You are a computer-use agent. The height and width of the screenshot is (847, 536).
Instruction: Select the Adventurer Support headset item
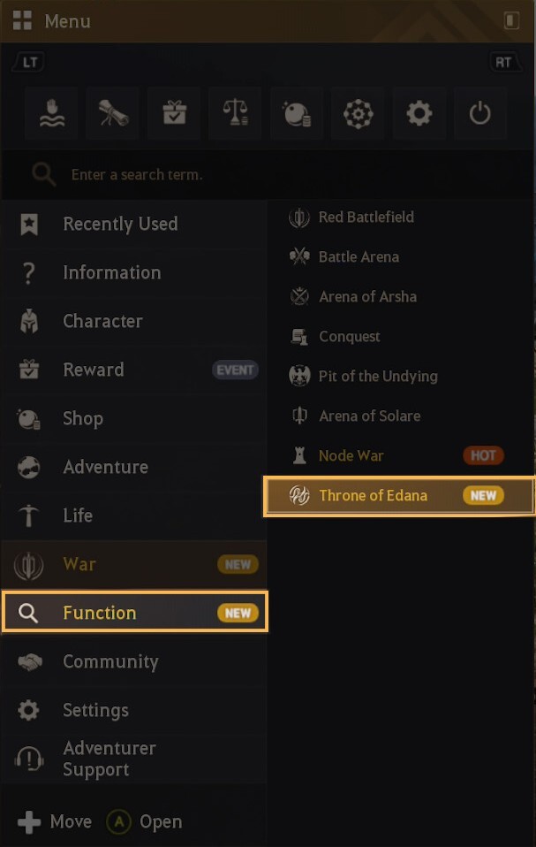[x=109, y=759]
